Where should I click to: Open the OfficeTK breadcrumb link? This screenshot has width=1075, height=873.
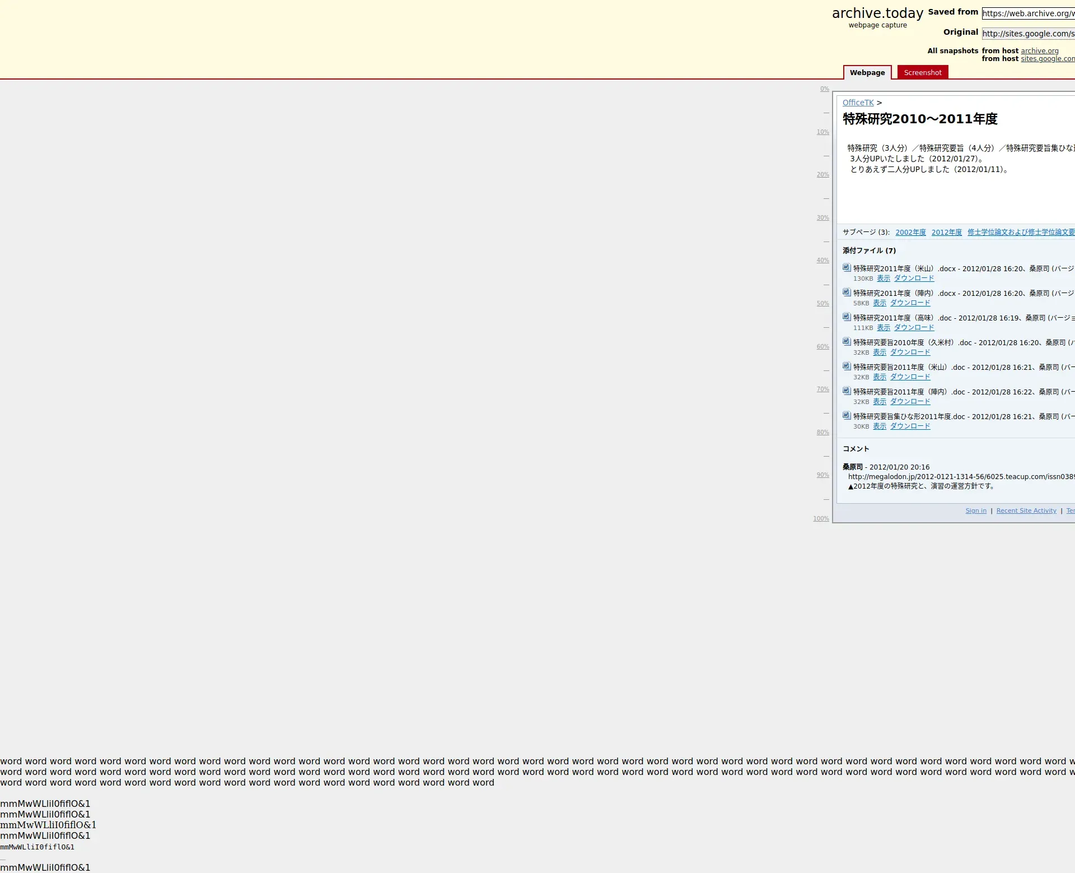(858, 103)
